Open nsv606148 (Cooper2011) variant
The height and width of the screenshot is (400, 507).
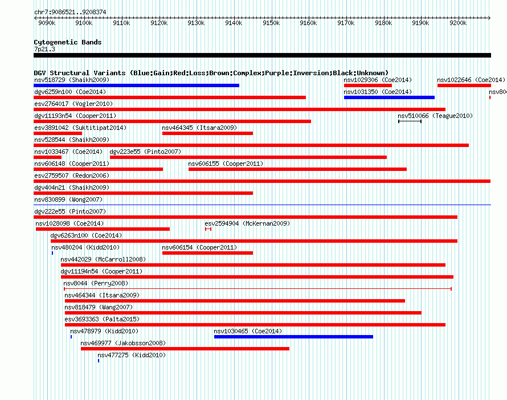click(72, 164)
